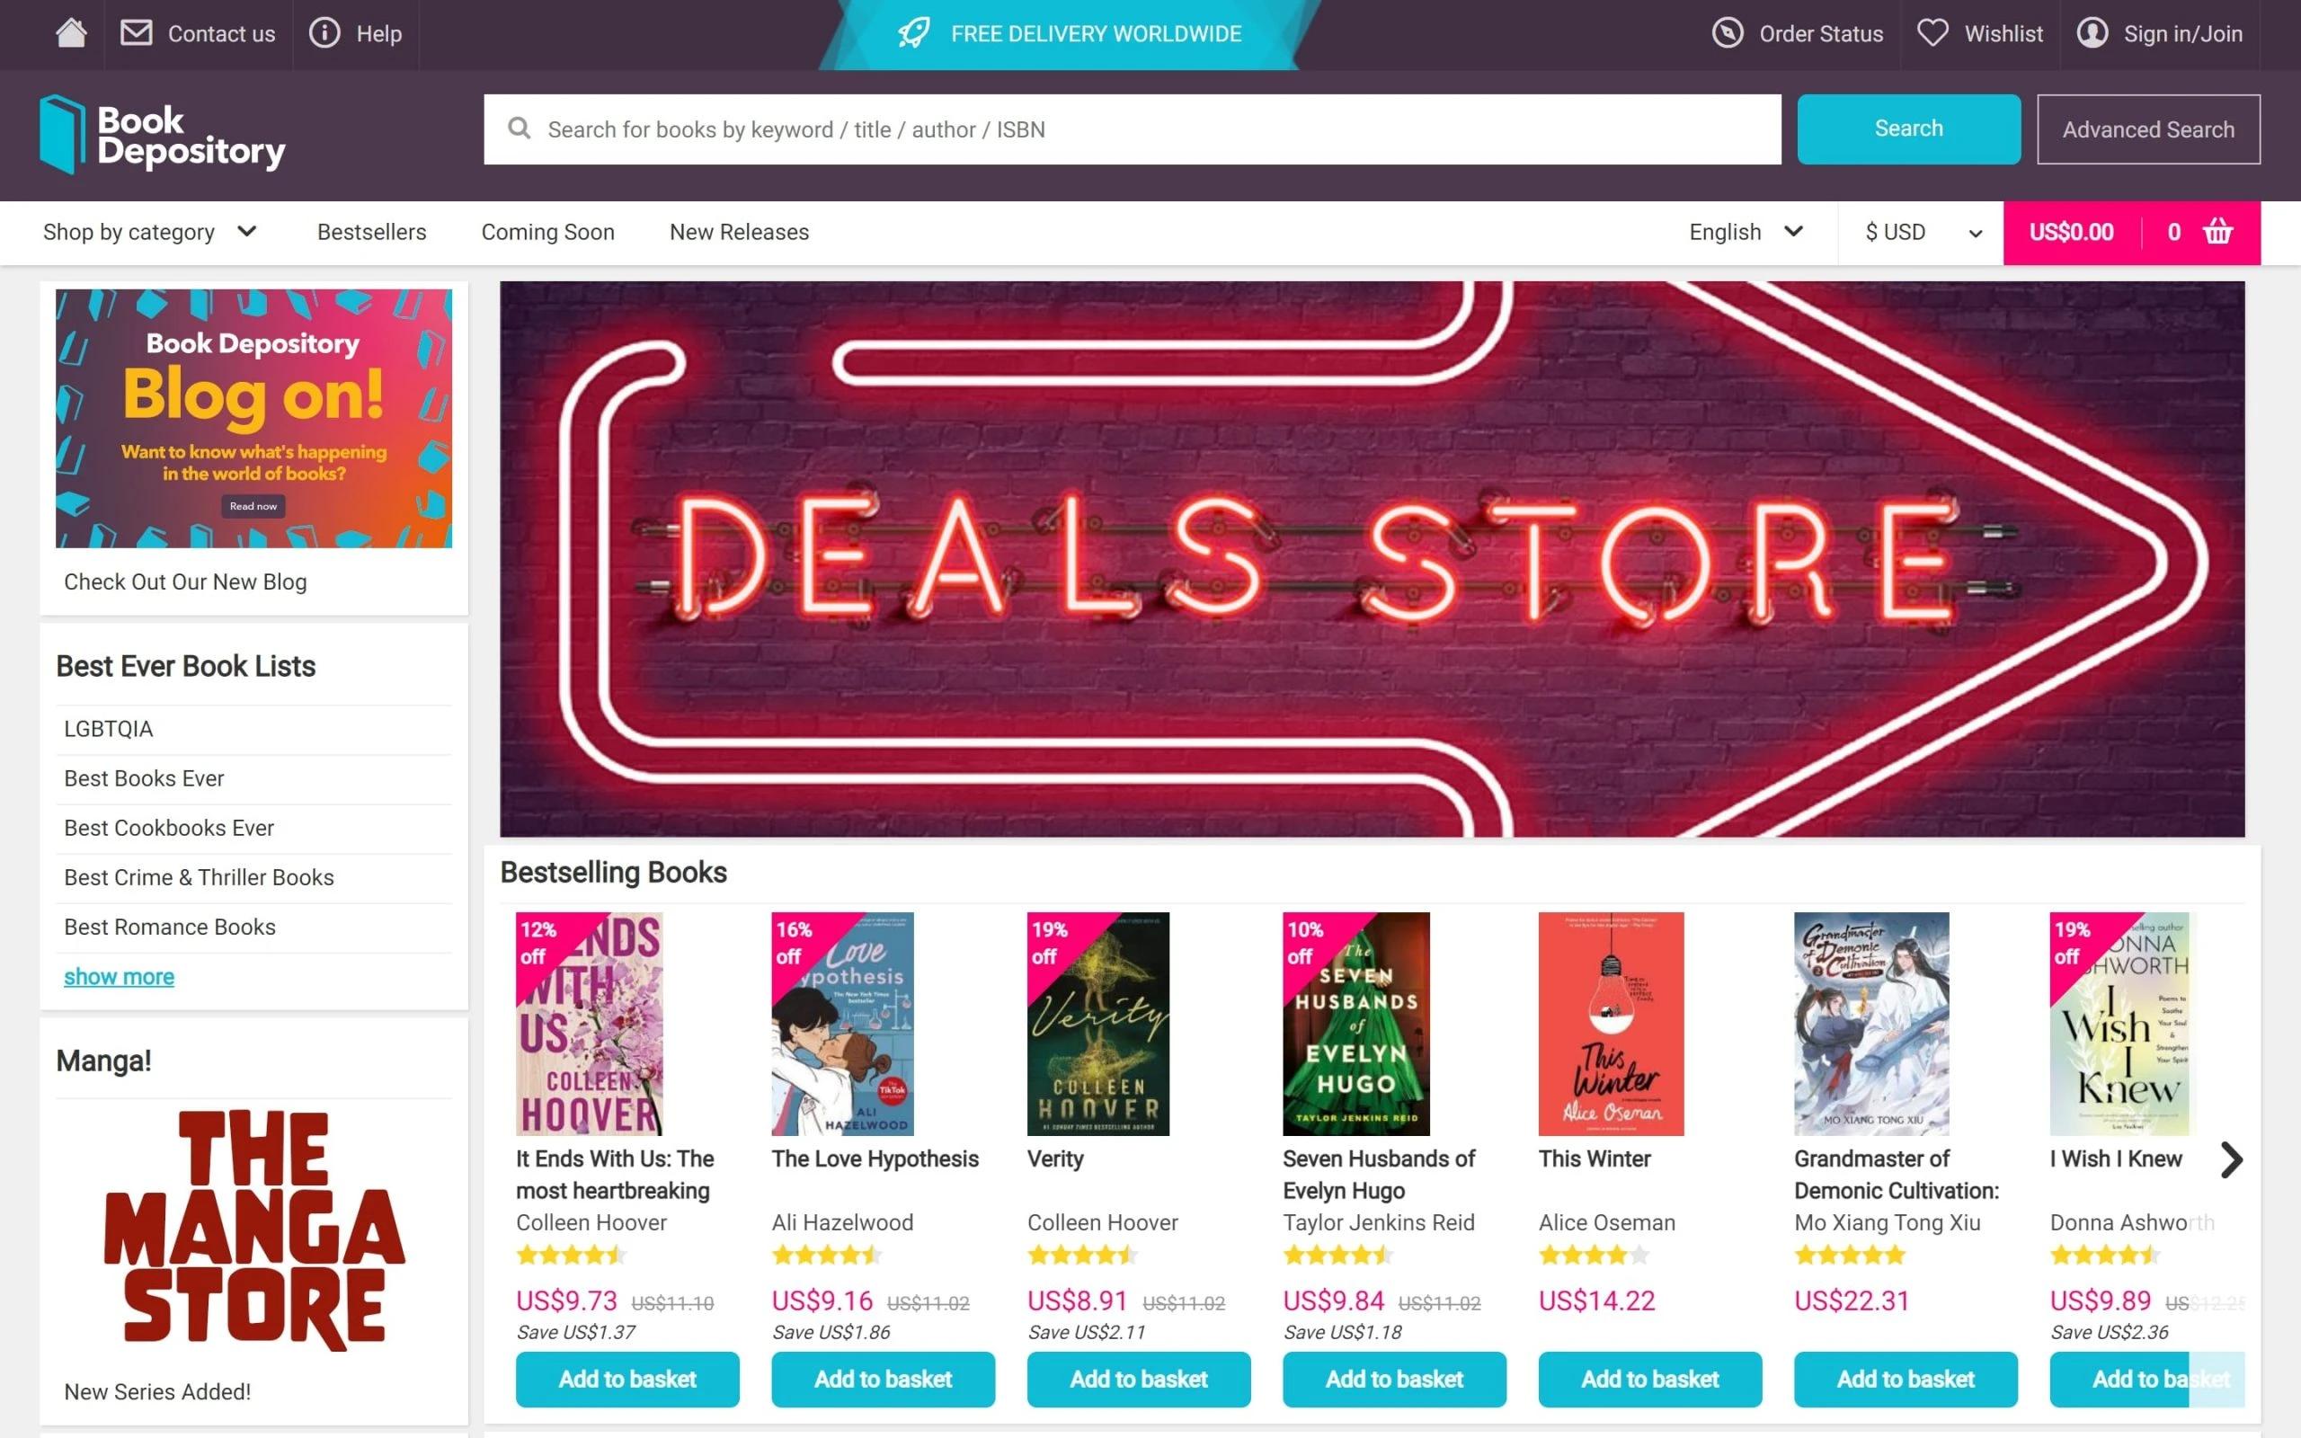
Task: Click the Book Depository logo
Action: [x=163, y=134]
